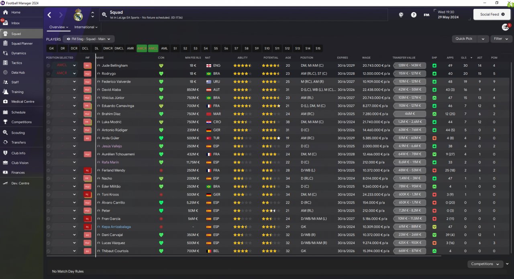Click the Quick Pick button
The height and width of the screenshot is (279, 514).
point(464,39)
